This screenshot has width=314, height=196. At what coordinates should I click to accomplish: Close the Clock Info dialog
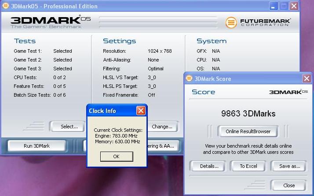tap(141, 110)
